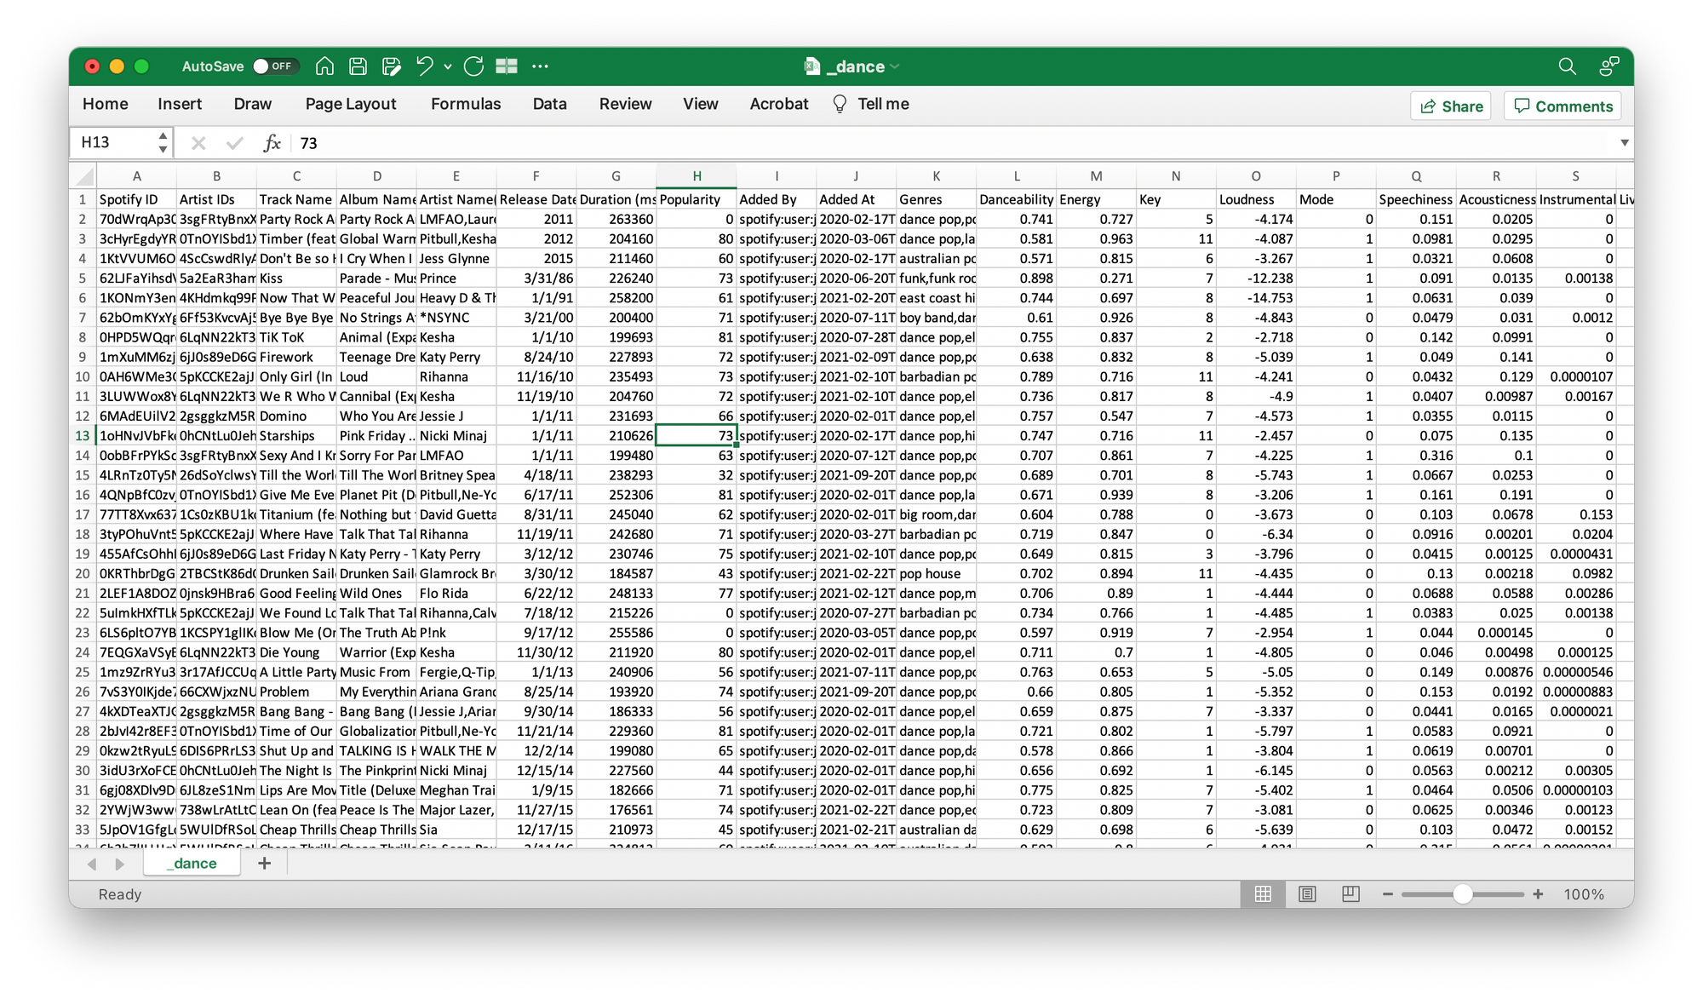The height and width of the screenshot is (999, 1703).
Task: Confirm cell entry with the checkmark
Action: [235, 142]
